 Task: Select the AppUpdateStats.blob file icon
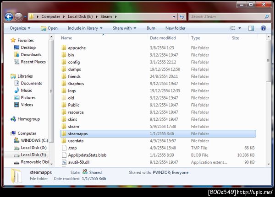64,155
